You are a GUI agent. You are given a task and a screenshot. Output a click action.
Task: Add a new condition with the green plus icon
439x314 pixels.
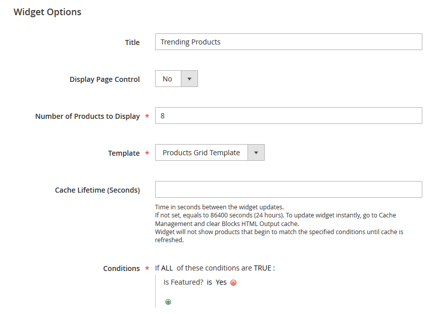pos(168,301)
